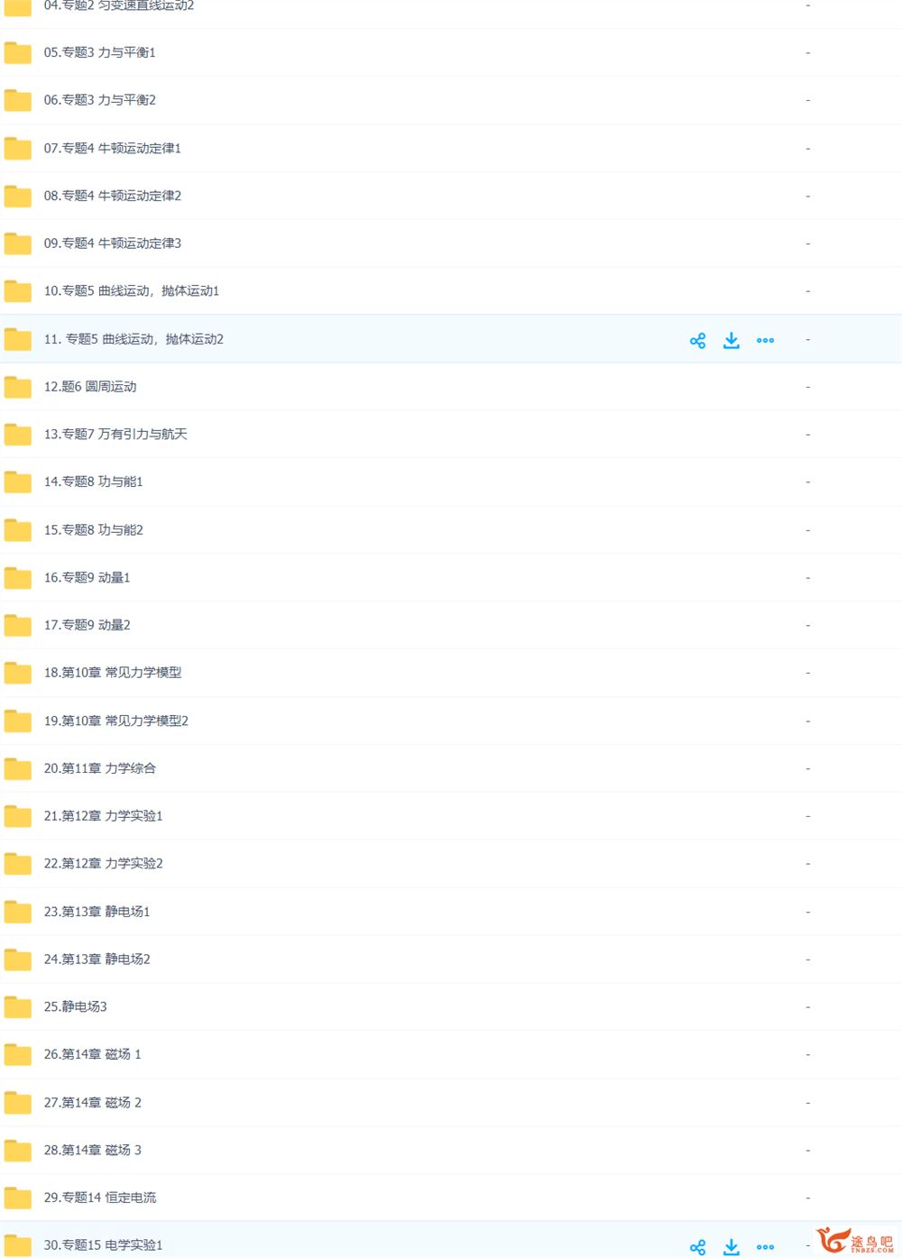Open folder name 20.第11章 力学综合

coord(100,768)
